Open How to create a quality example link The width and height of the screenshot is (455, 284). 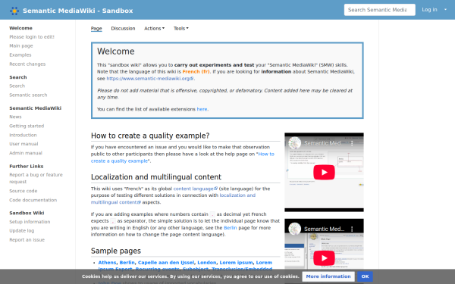tap(182, 158)
